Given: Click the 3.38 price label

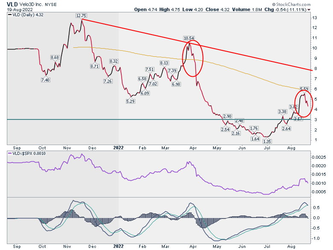Looking at the screenshot, I should pos(283,112).
